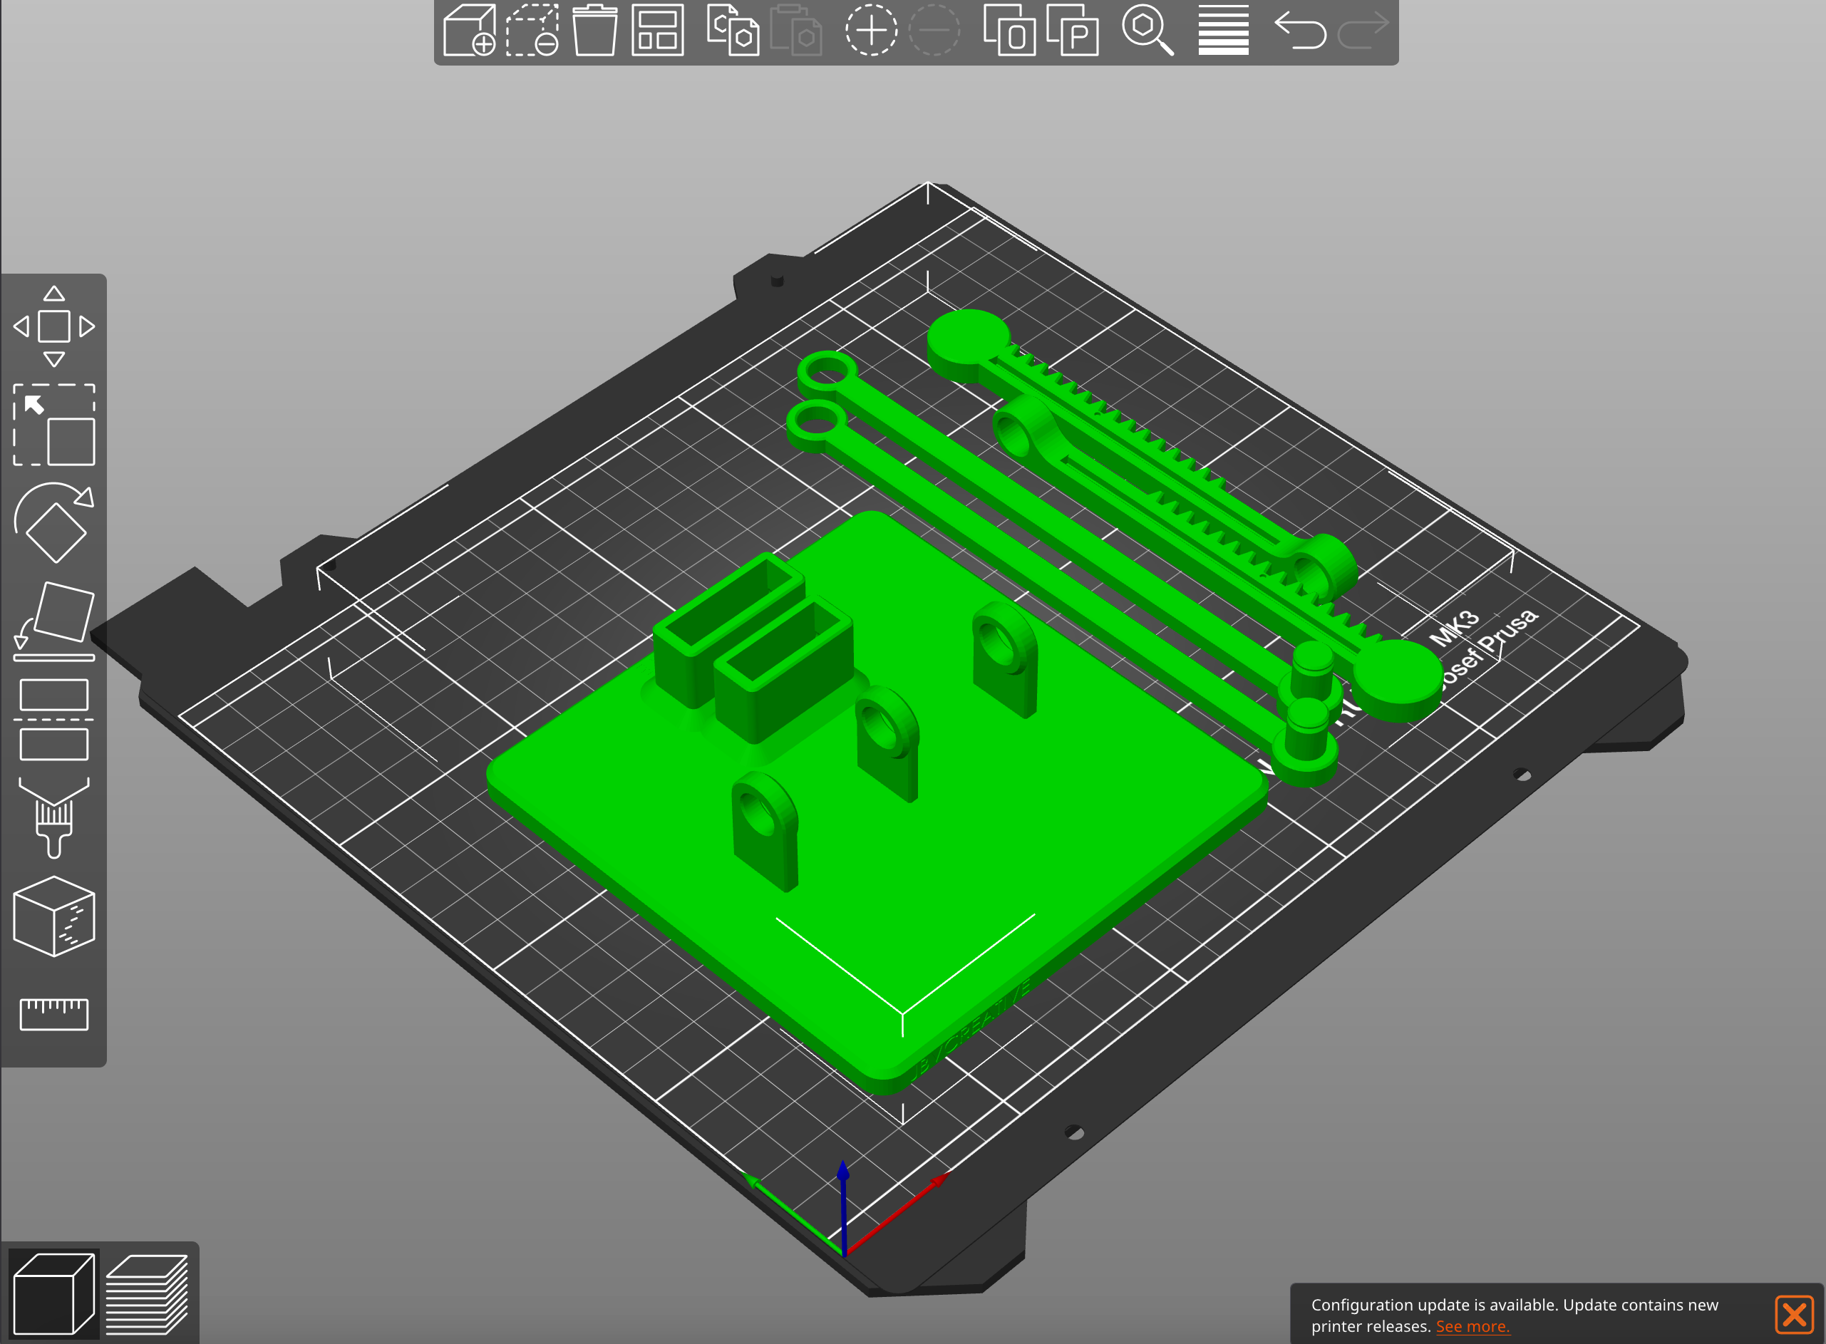Click Split to parts icon
Image resolution: width=1826 pixels, height=1344 pixels.
(x=1072, y=31)
